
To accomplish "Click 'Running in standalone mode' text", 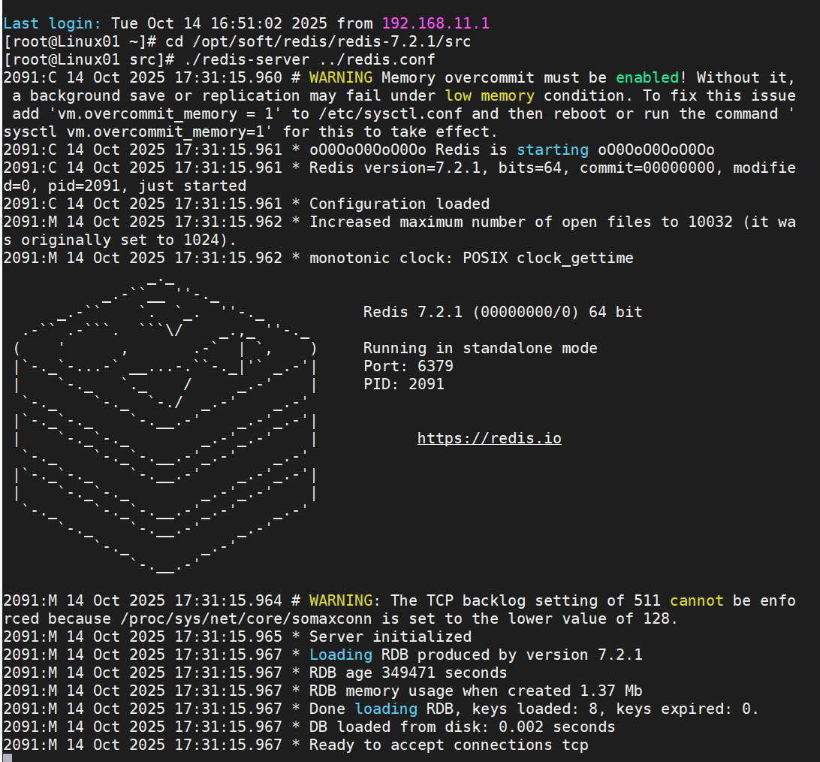I will click(480, 349).
